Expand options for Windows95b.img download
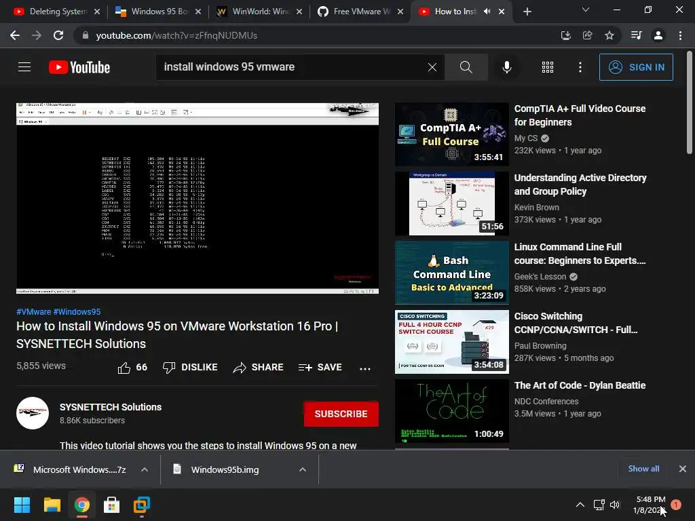The height and width of the screenshot is (521, 695). (x=303, y=469)
